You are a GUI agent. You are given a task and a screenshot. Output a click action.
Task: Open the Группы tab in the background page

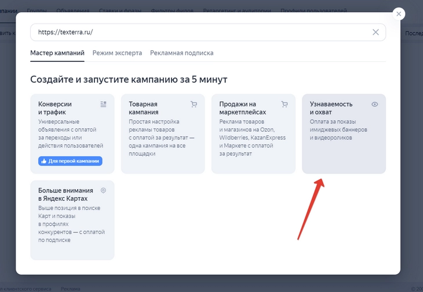[37, 11]
